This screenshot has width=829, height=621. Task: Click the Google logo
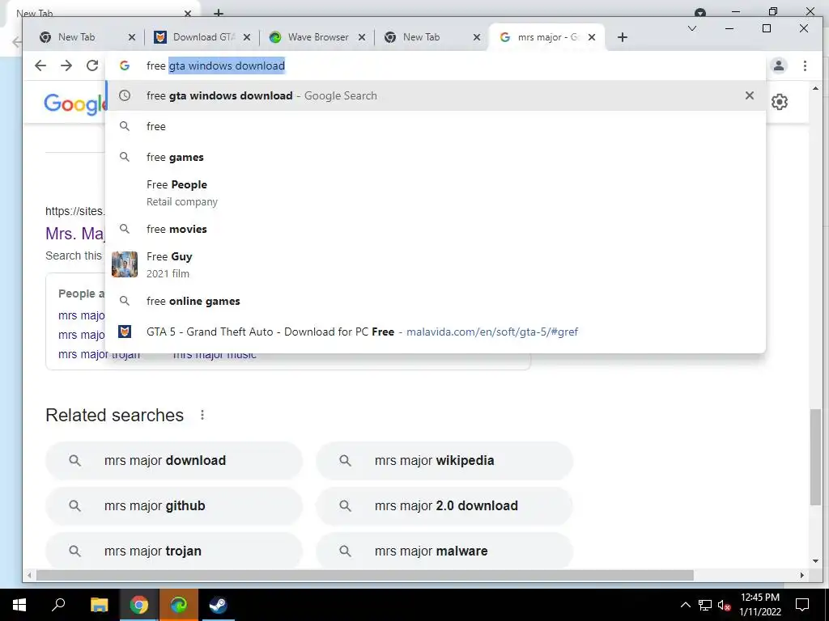(x=74, y=103)
